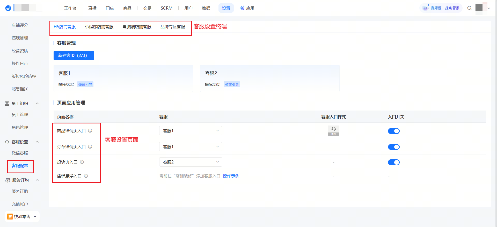Screen dimensions: 497x227
Task: Expand the account menu arrow at top right
Action: tap(489, 8)
